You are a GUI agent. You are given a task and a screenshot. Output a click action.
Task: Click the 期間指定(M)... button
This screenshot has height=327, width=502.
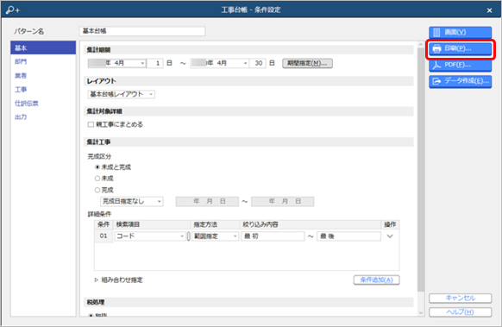click(307, 63)
